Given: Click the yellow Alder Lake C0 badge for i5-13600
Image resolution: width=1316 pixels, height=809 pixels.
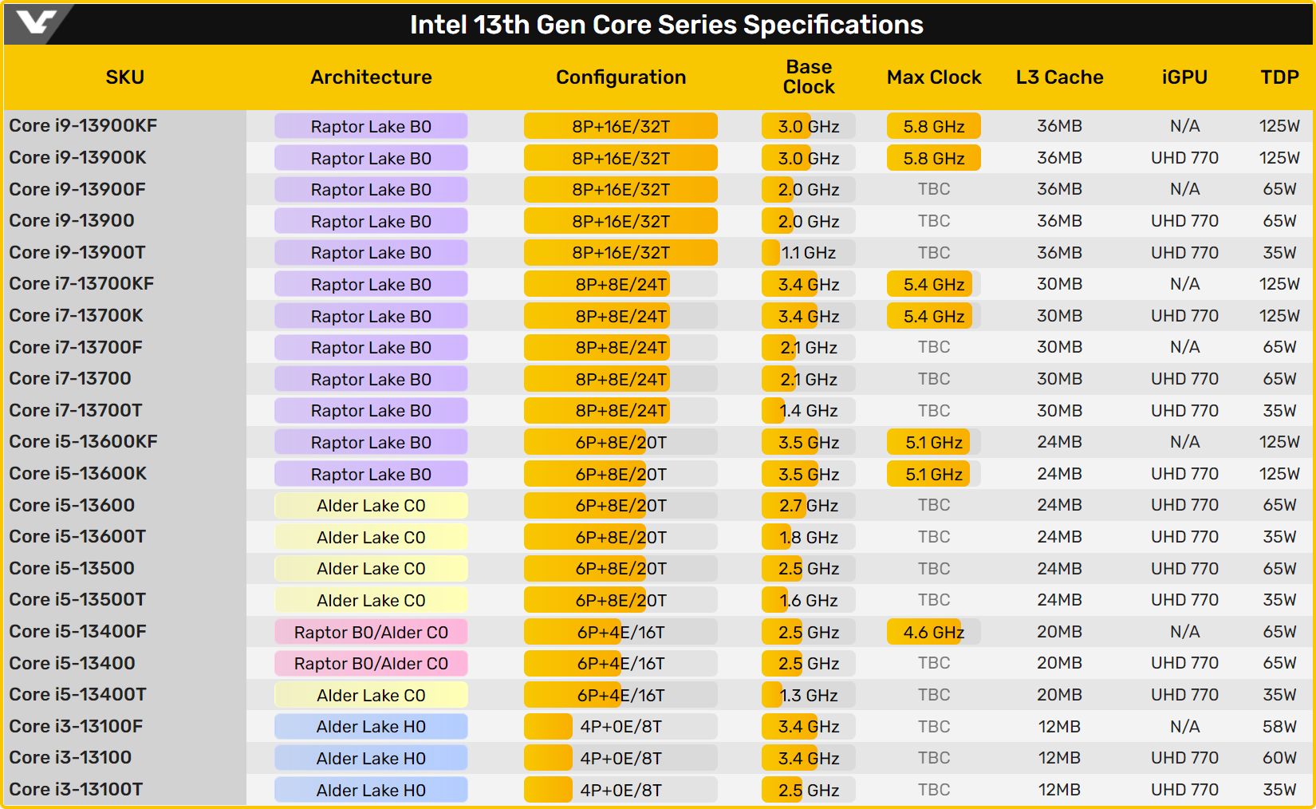Looking at the screenshot, I should [x=371, y=506].
